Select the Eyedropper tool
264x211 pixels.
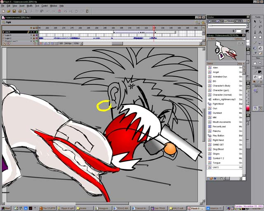pyautogui.click(x=255, y=54)
